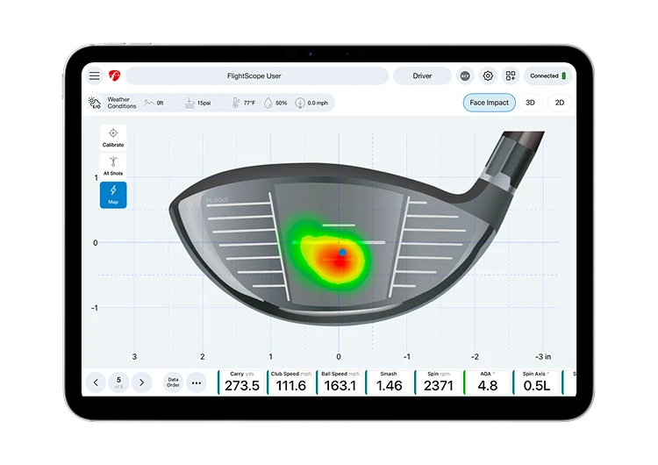Switch to Face Impact view
Image resolution: width=658 pixels, height=465 pixels.
coord(489,103)
